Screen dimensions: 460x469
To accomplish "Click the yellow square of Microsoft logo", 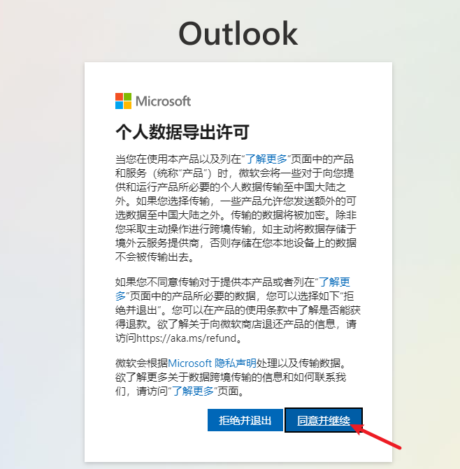I will click(x=127, y=105).
